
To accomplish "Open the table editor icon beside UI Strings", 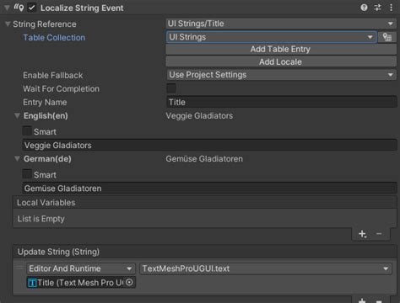I will (387, 37).
